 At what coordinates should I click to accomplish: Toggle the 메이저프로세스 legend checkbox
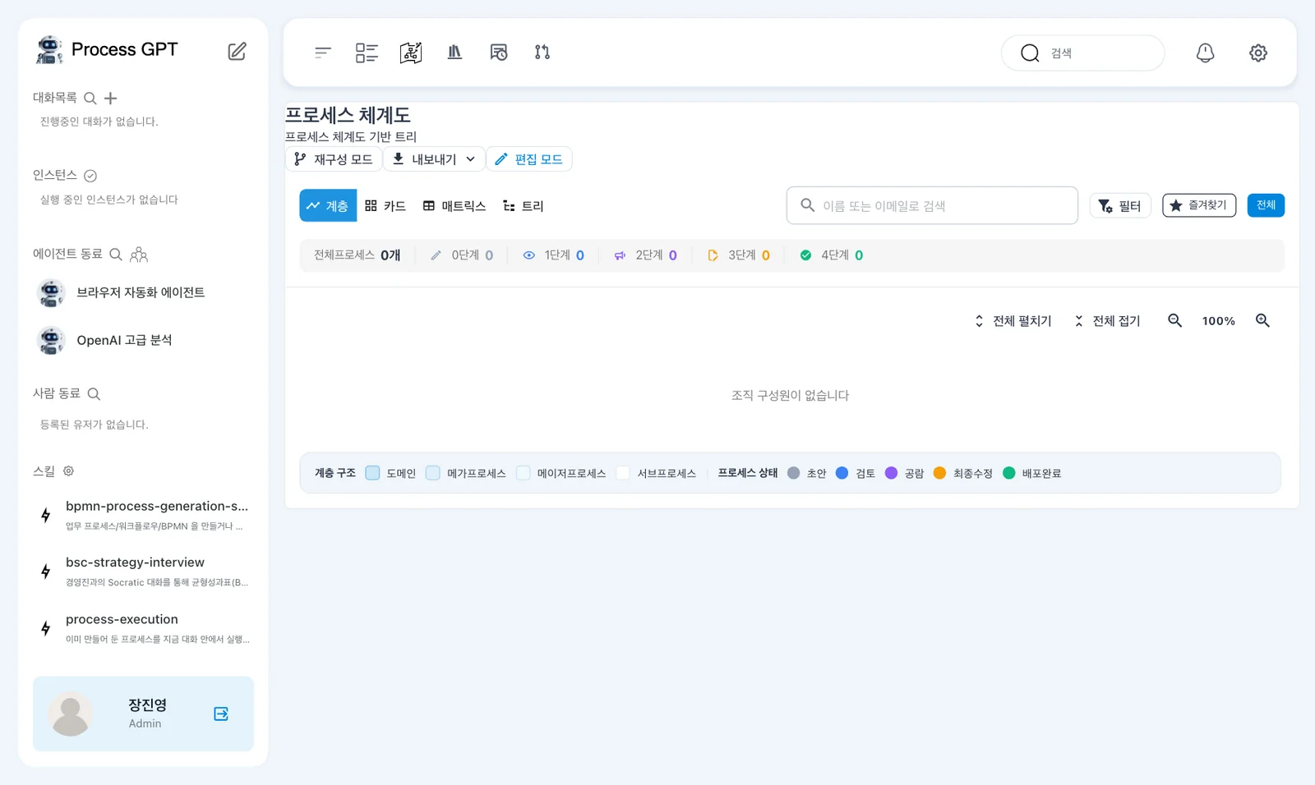(x=523, y=473)
